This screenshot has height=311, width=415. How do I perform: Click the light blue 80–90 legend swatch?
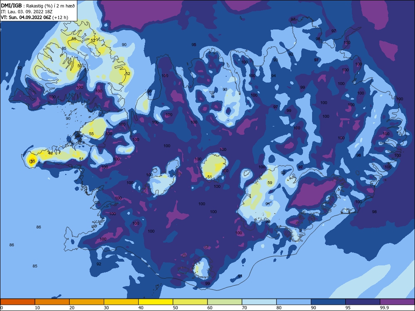click(x=294, y=302)
